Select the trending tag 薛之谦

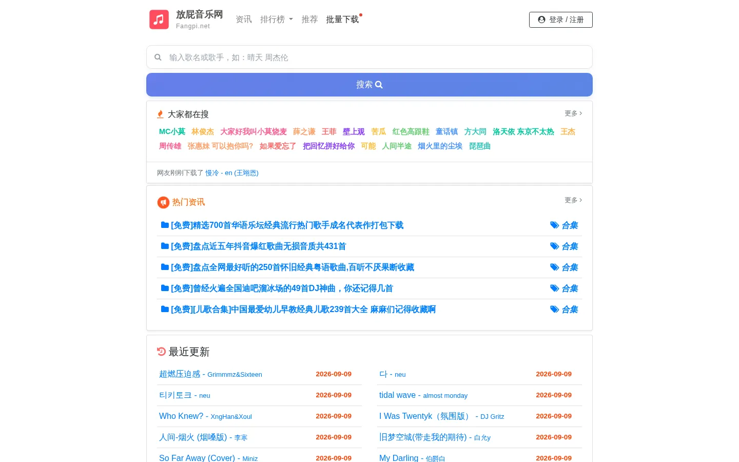(304, 132)
